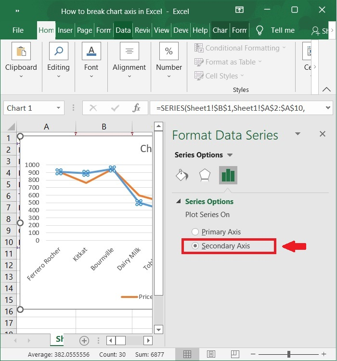Open the Font group icon
Image resolution: width=337 pixels, height=361 pixels.
91,51
